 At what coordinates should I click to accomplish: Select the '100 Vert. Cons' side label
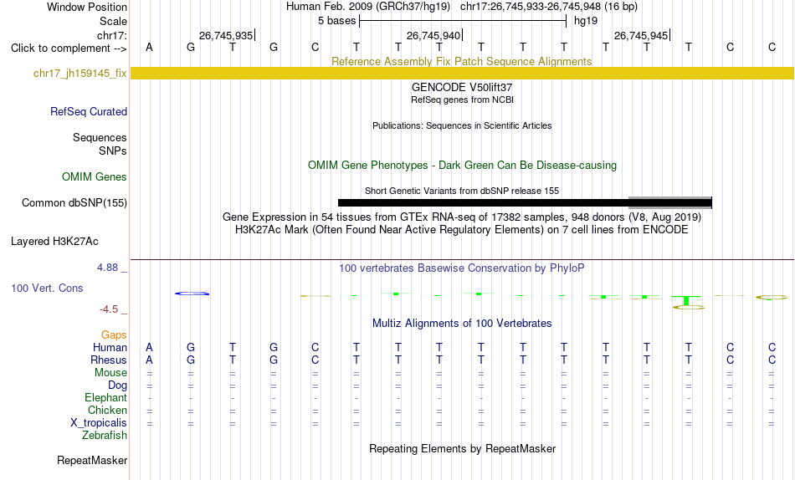click(x=47, y=289)
